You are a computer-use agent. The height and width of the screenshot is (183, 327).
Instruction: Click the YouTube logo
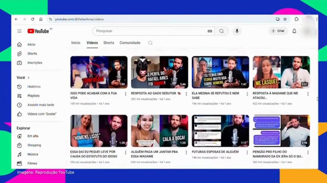[38, 31]
